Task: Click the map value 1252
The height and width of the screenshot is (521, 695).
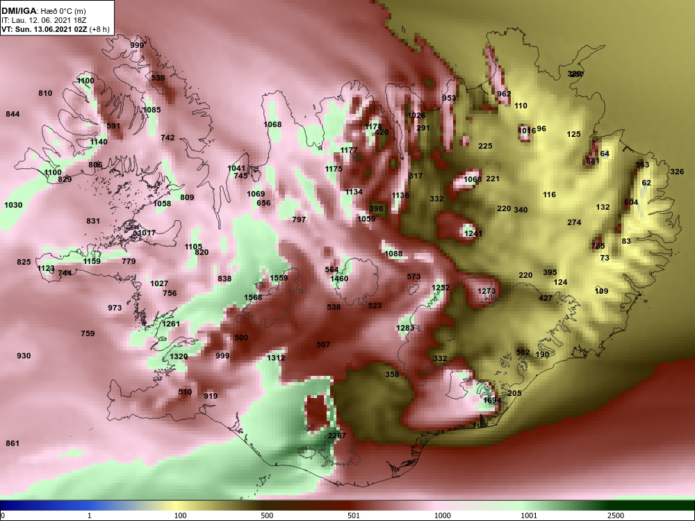Action: [441, 288]
